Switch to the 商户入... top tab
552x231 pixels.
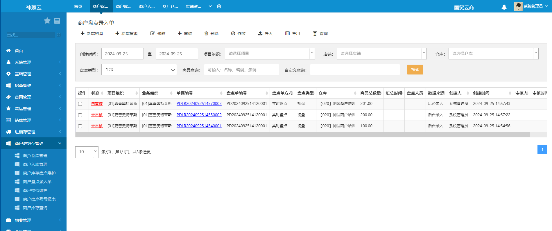[147, 6]
